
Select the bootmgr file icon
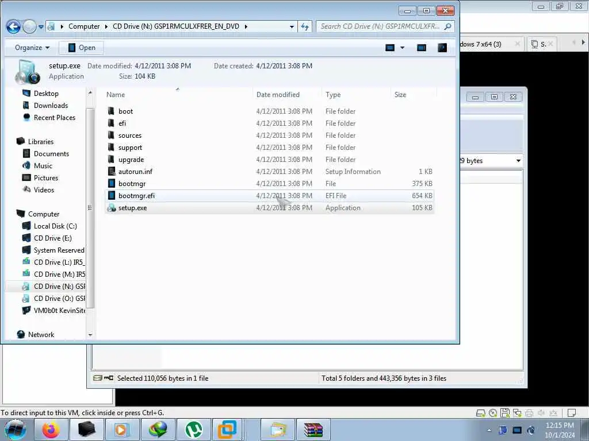tap(111, 184)
